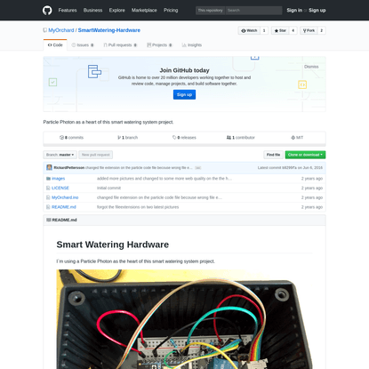Click Sign up in header
Viewport: 369px width, 369px height.
[317, 11]
